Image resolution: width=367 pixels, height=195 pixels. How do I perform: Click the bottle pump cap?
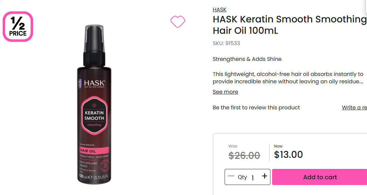click(x=94, y=45)
